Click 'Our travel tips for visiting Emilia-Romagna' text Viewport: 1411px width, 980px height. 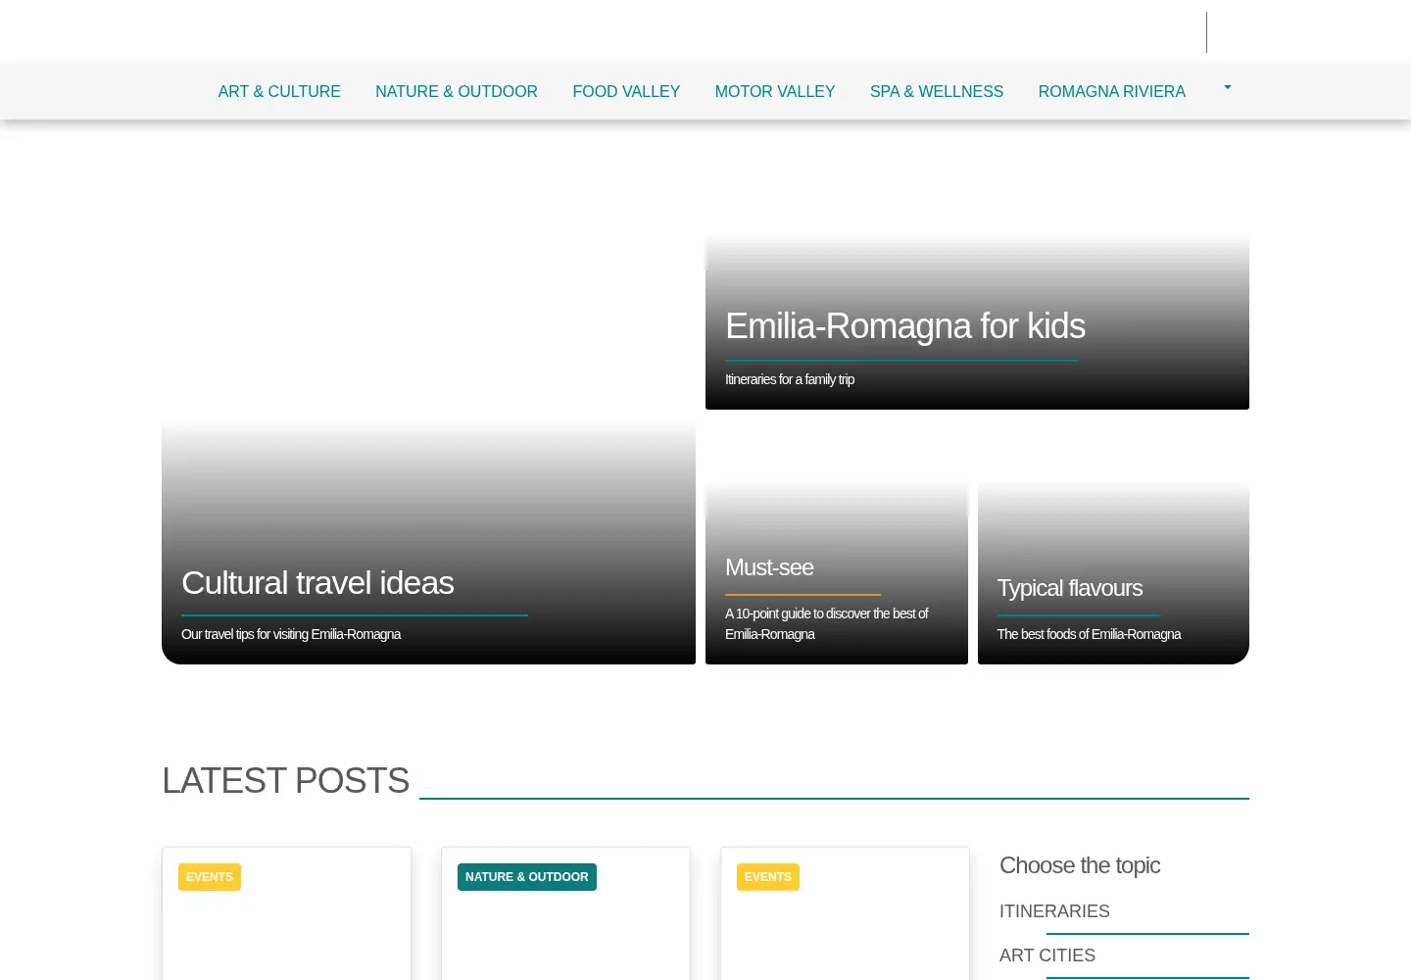tap(291, 634)
